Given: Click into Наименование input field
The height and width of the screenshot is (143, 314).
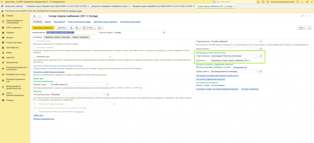Looking at the screenshot, I should [x=72, y=32].
